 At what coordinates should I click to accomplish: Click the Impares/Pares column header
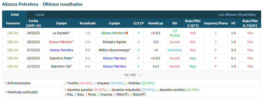pos(216,23)
